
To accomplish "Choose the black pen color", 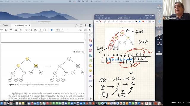I will pos(136,21).
